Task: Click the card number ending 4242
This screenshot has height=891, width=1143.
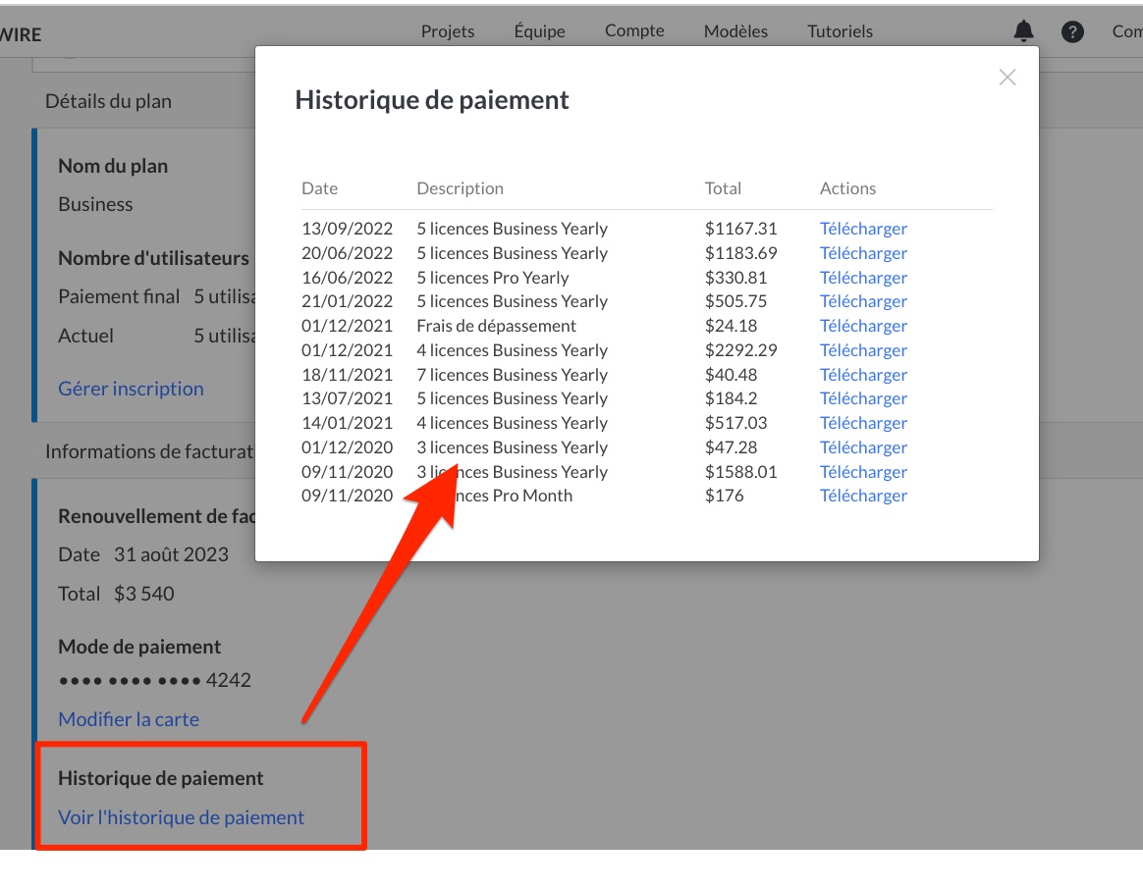Action: click(x=154, y=680)
